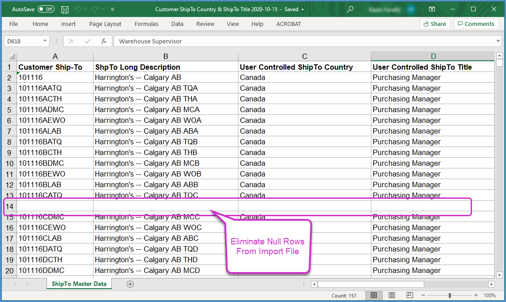The width and height of the screenshot is (506, 302).
Task: Open the ShipTo Master Data sheet tab
Action: 79,284
